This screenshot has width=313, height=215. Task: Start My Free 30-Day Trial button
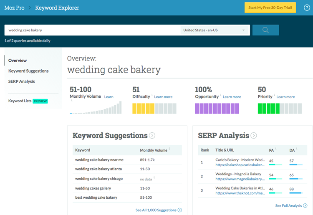tap(270, 8)
